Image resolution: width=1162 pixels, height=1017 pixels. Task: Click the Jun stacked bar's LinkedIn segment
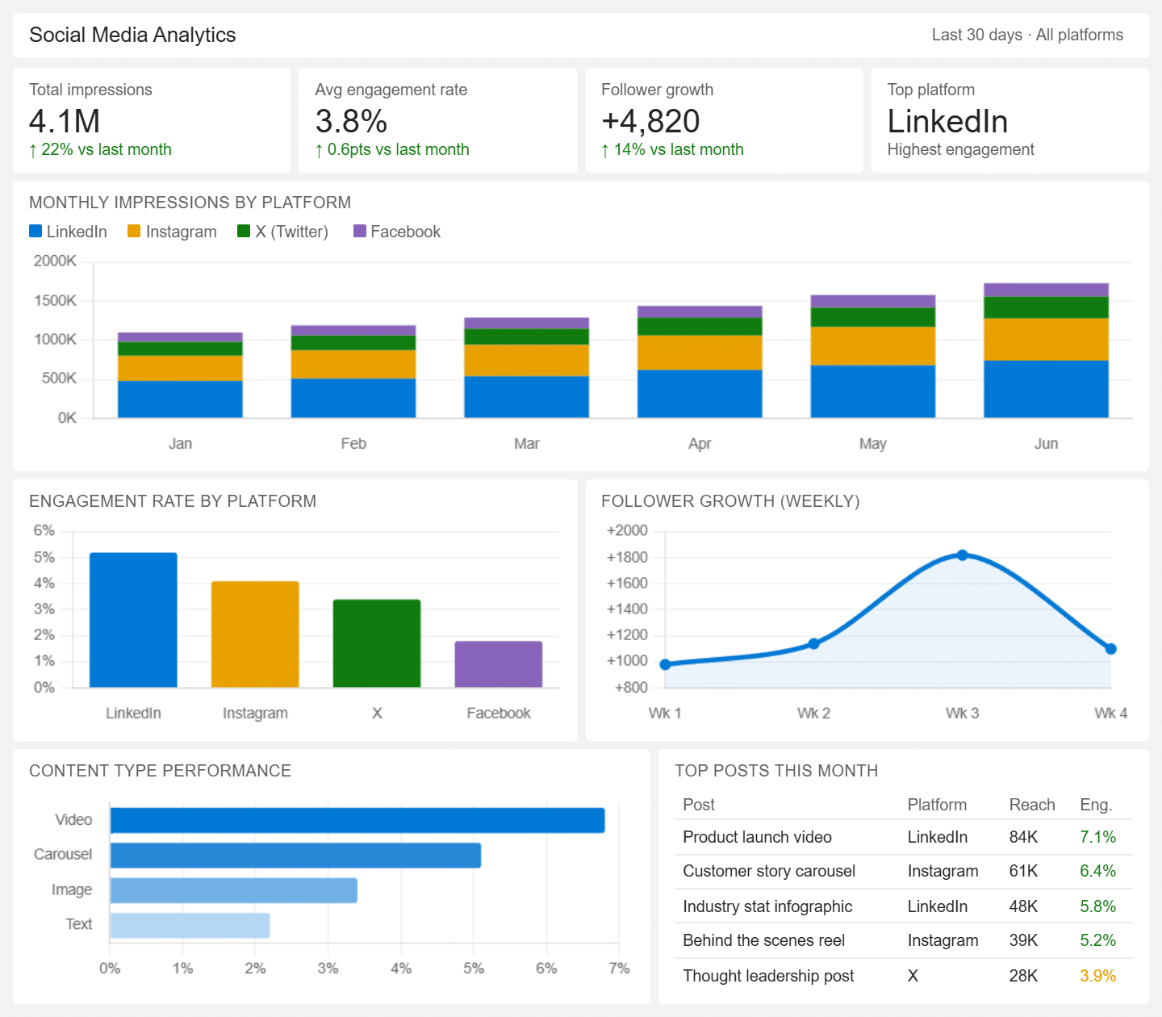[x=1047, y=389]
